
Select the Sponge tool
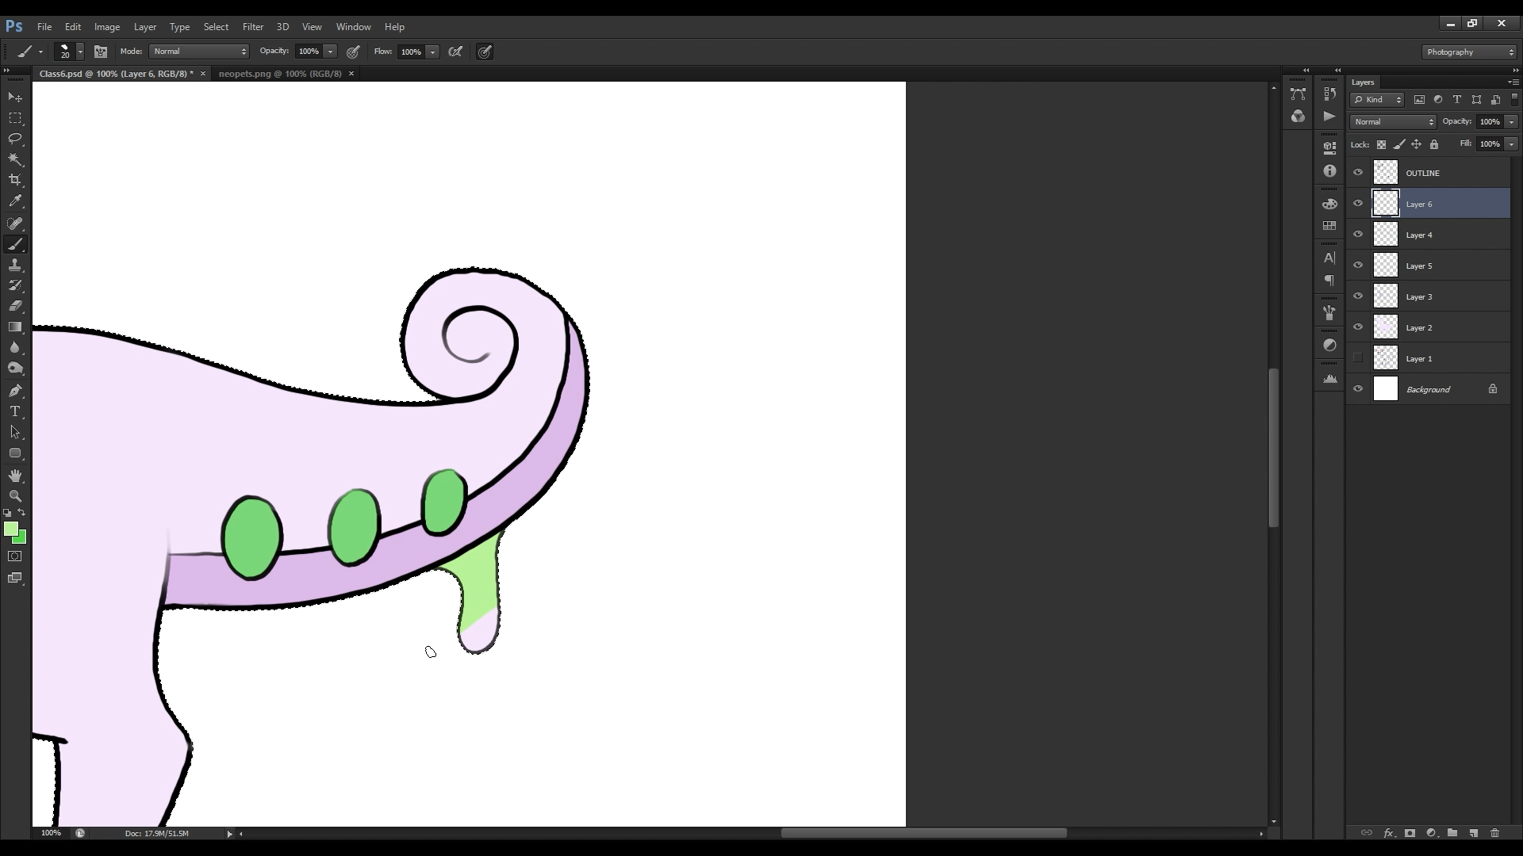(x=15, y=368)
